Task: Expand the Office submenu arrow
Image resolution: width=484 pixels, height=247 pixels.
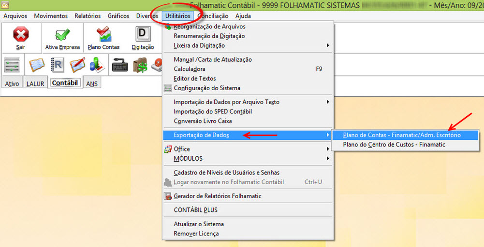Action: [328, 149]
